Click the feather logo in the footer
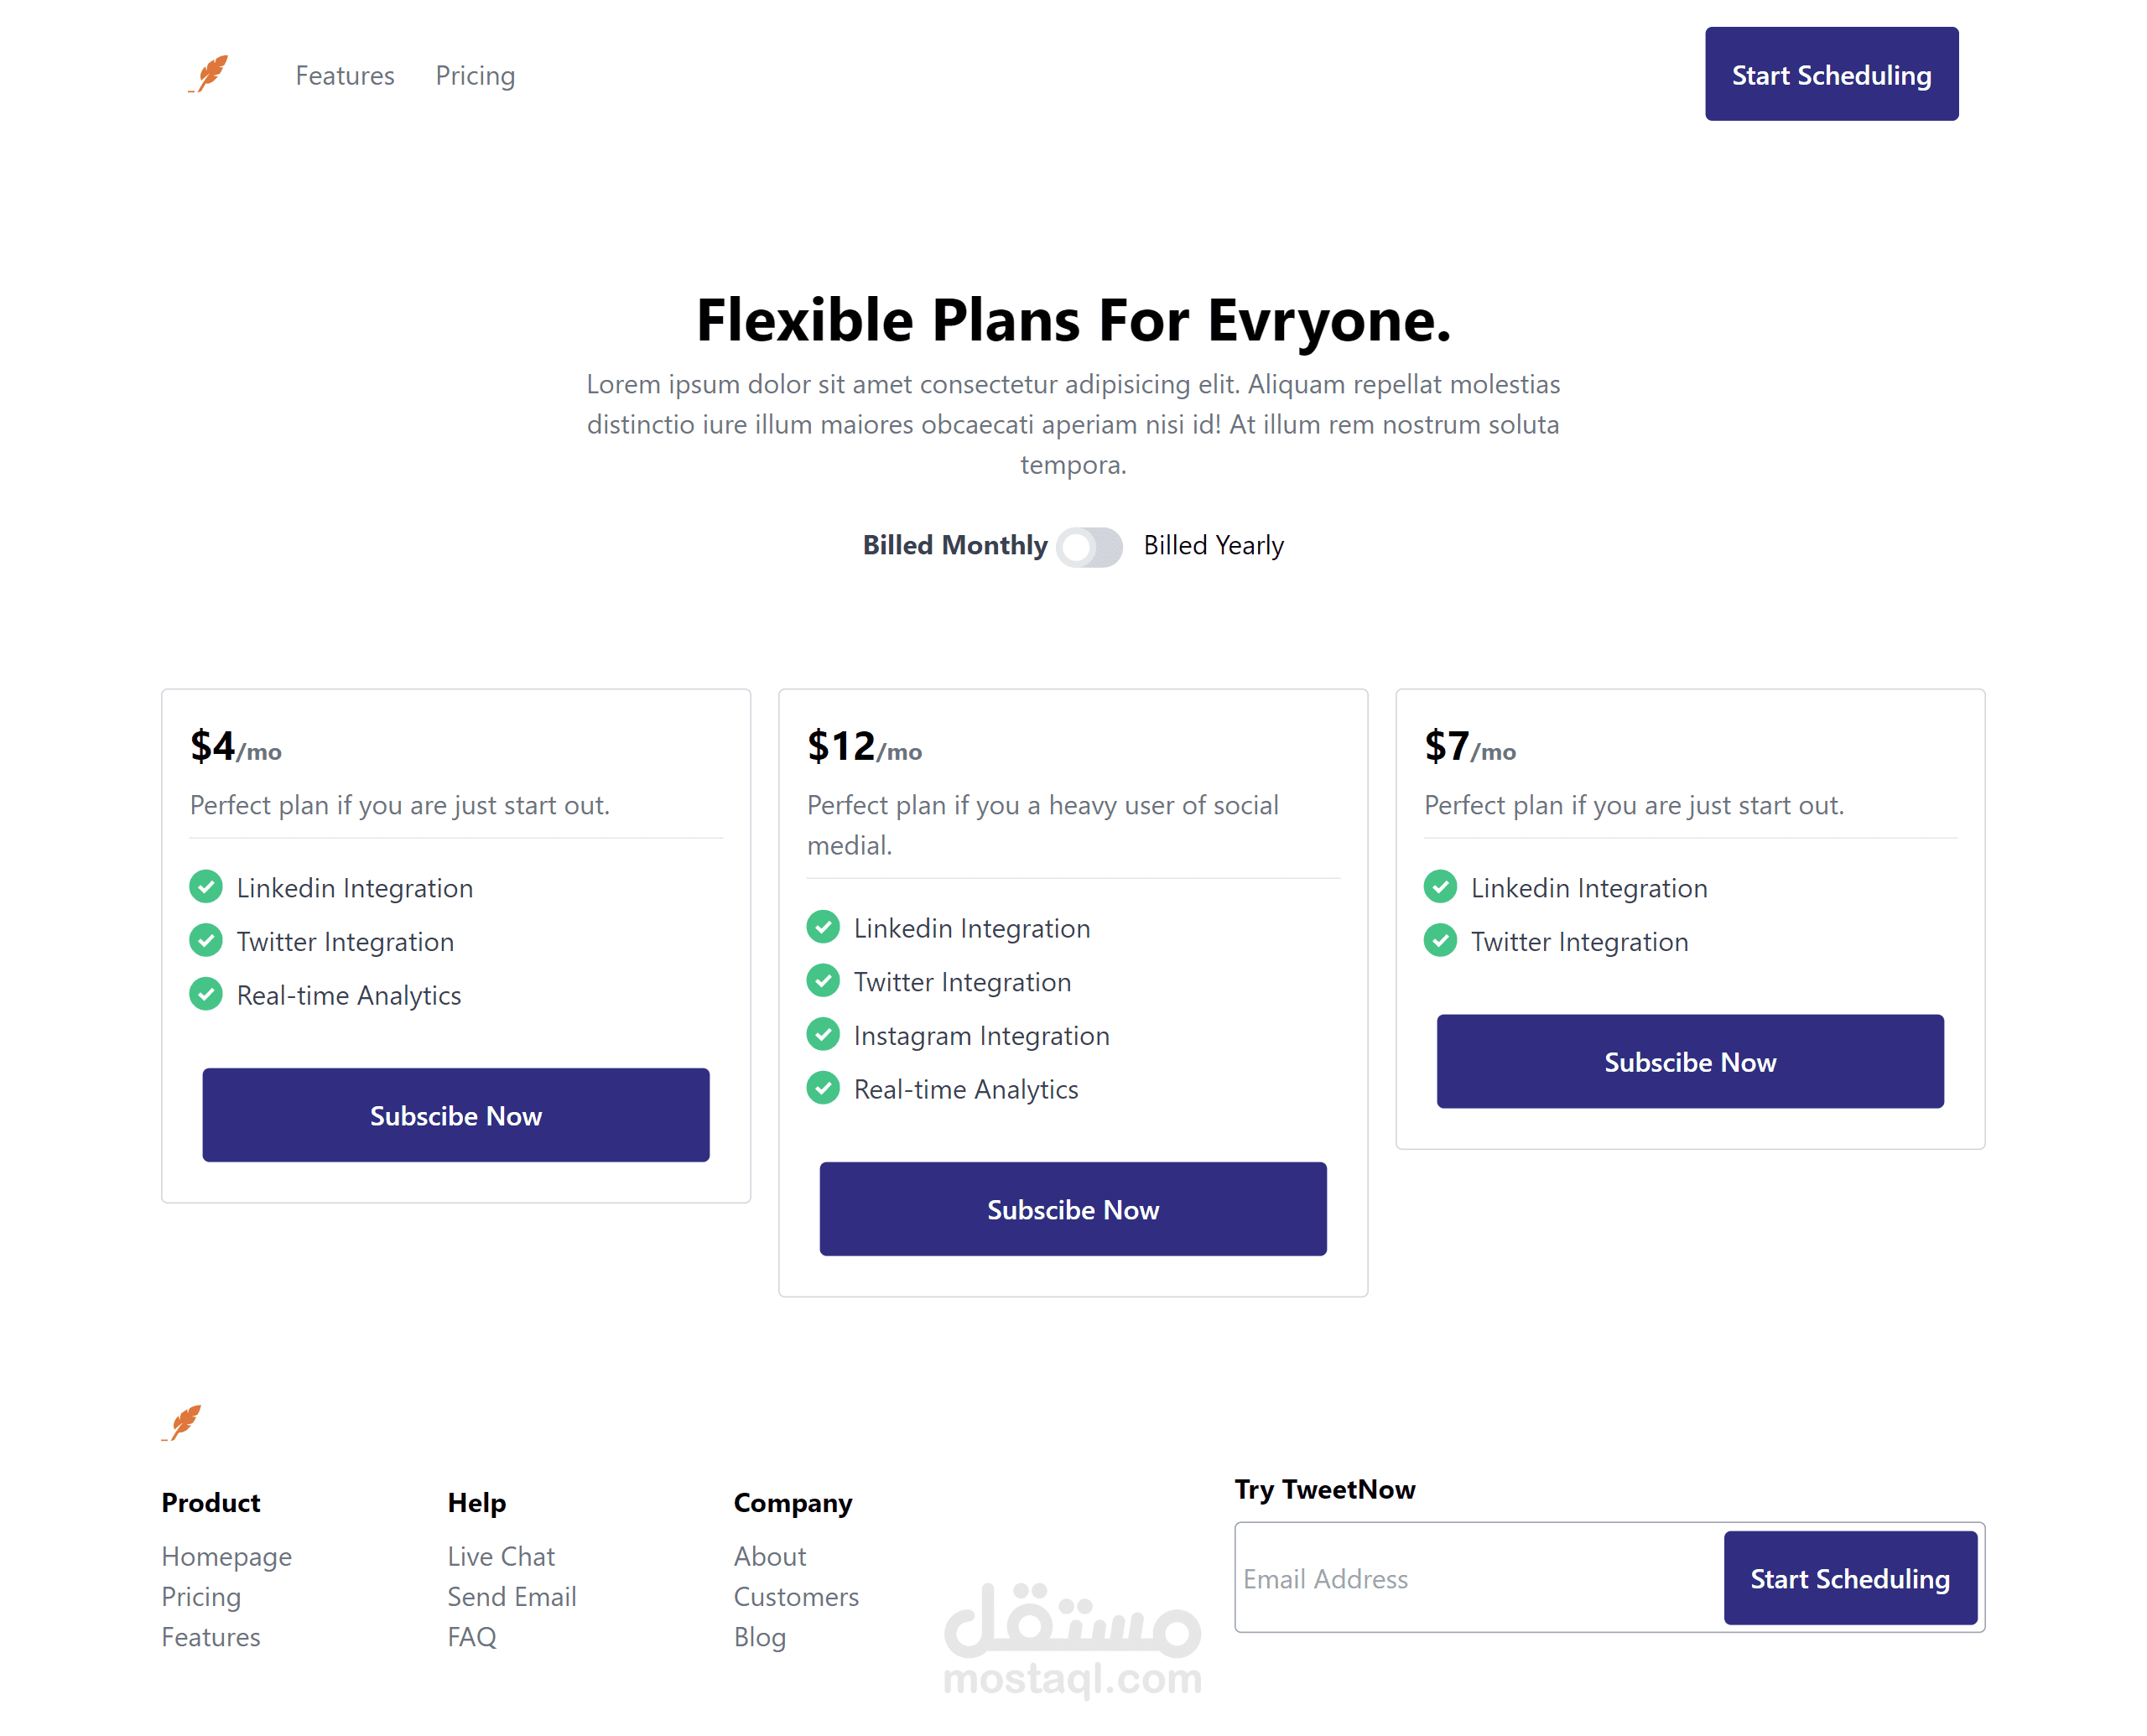This screenshot has width=2147, height=1736. coord(184,1422)
